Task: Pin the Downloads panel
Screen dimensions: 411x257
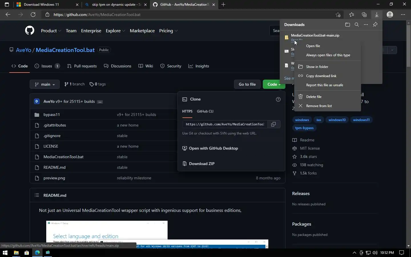Action: [x=375, y=25]
